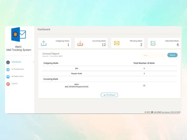Viewport: 187px width, 140px height.
Task: Select the Incoming Mails count 12
Action: click(104, 45)
